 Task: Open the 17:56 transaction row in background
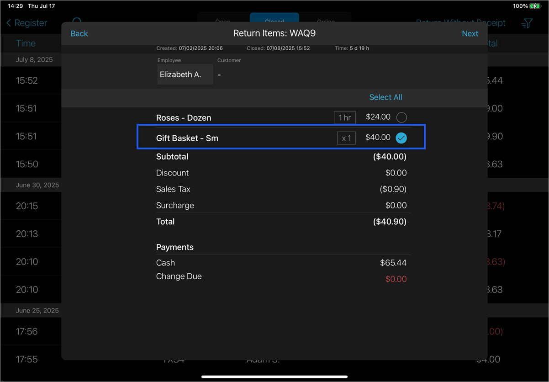pos(31,331)
